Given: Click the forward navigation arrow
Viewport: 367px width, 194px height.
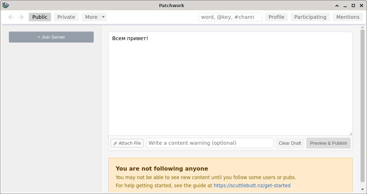Looking at the screenshot, I should click(21, 17).
